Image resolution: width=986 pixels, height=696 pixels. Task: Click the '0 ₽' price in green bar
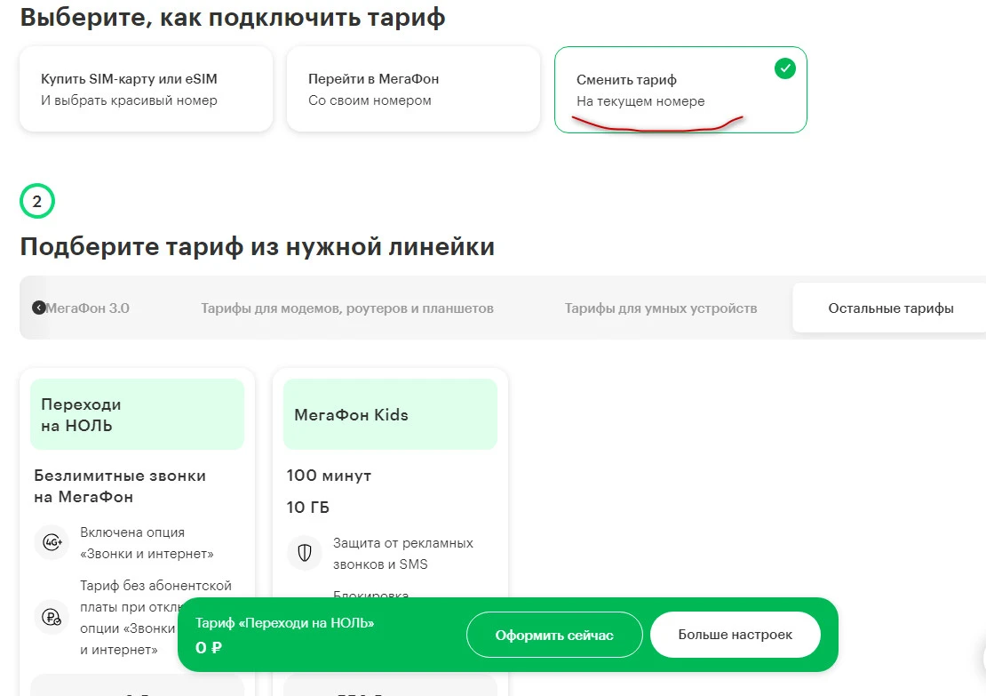pos(208,647)
